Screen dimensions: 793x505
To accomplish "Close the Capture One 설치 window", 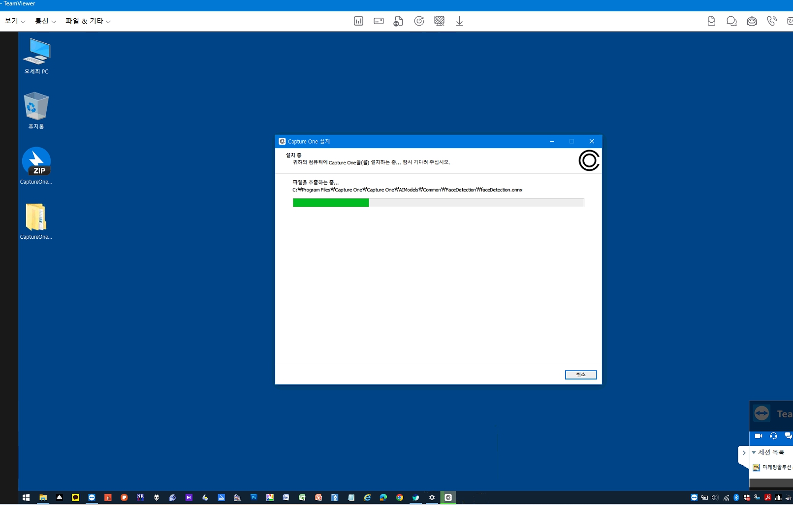I will (x=592, y=141).
